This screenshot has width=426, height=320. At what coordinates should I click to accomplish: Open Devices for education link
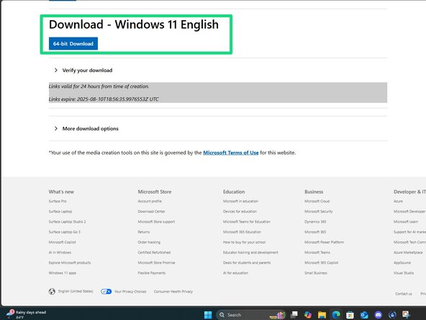click(x=240, y=211)
